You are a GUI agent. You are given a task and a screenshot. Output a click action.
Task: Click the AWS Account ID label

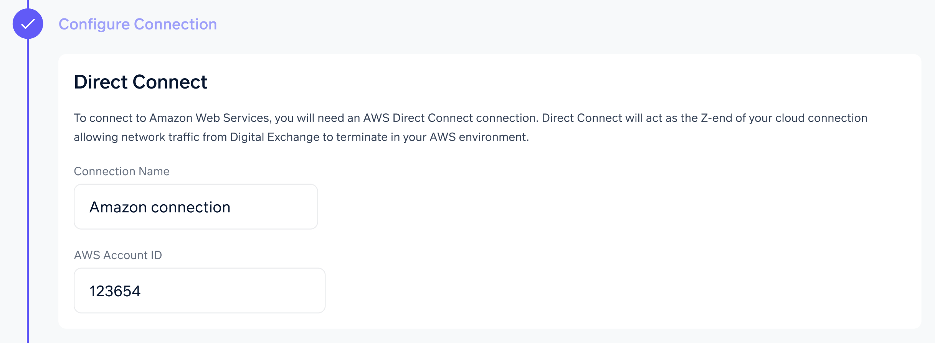118,255
